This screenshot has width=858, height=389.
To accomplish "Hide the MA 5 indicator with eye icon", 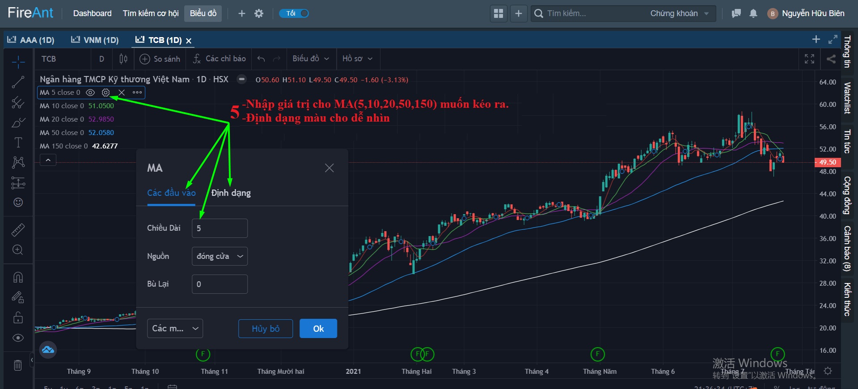I will point(90,93).
